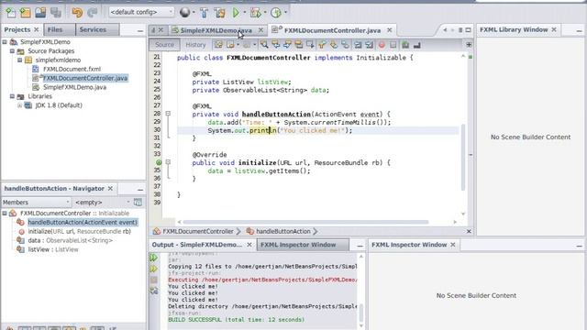Click the New File toolbar icon
The height and width of the screenshot is (330, 587).
(10, 12)
